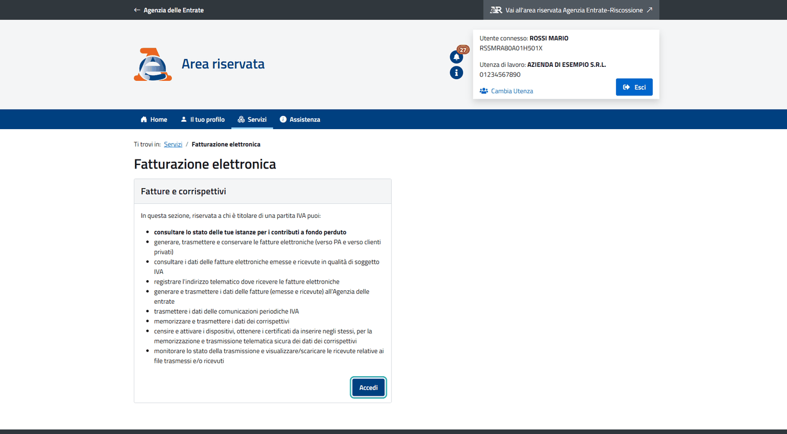Click the Area riservata heading
The image size is (787, 434).
[223, 64]
